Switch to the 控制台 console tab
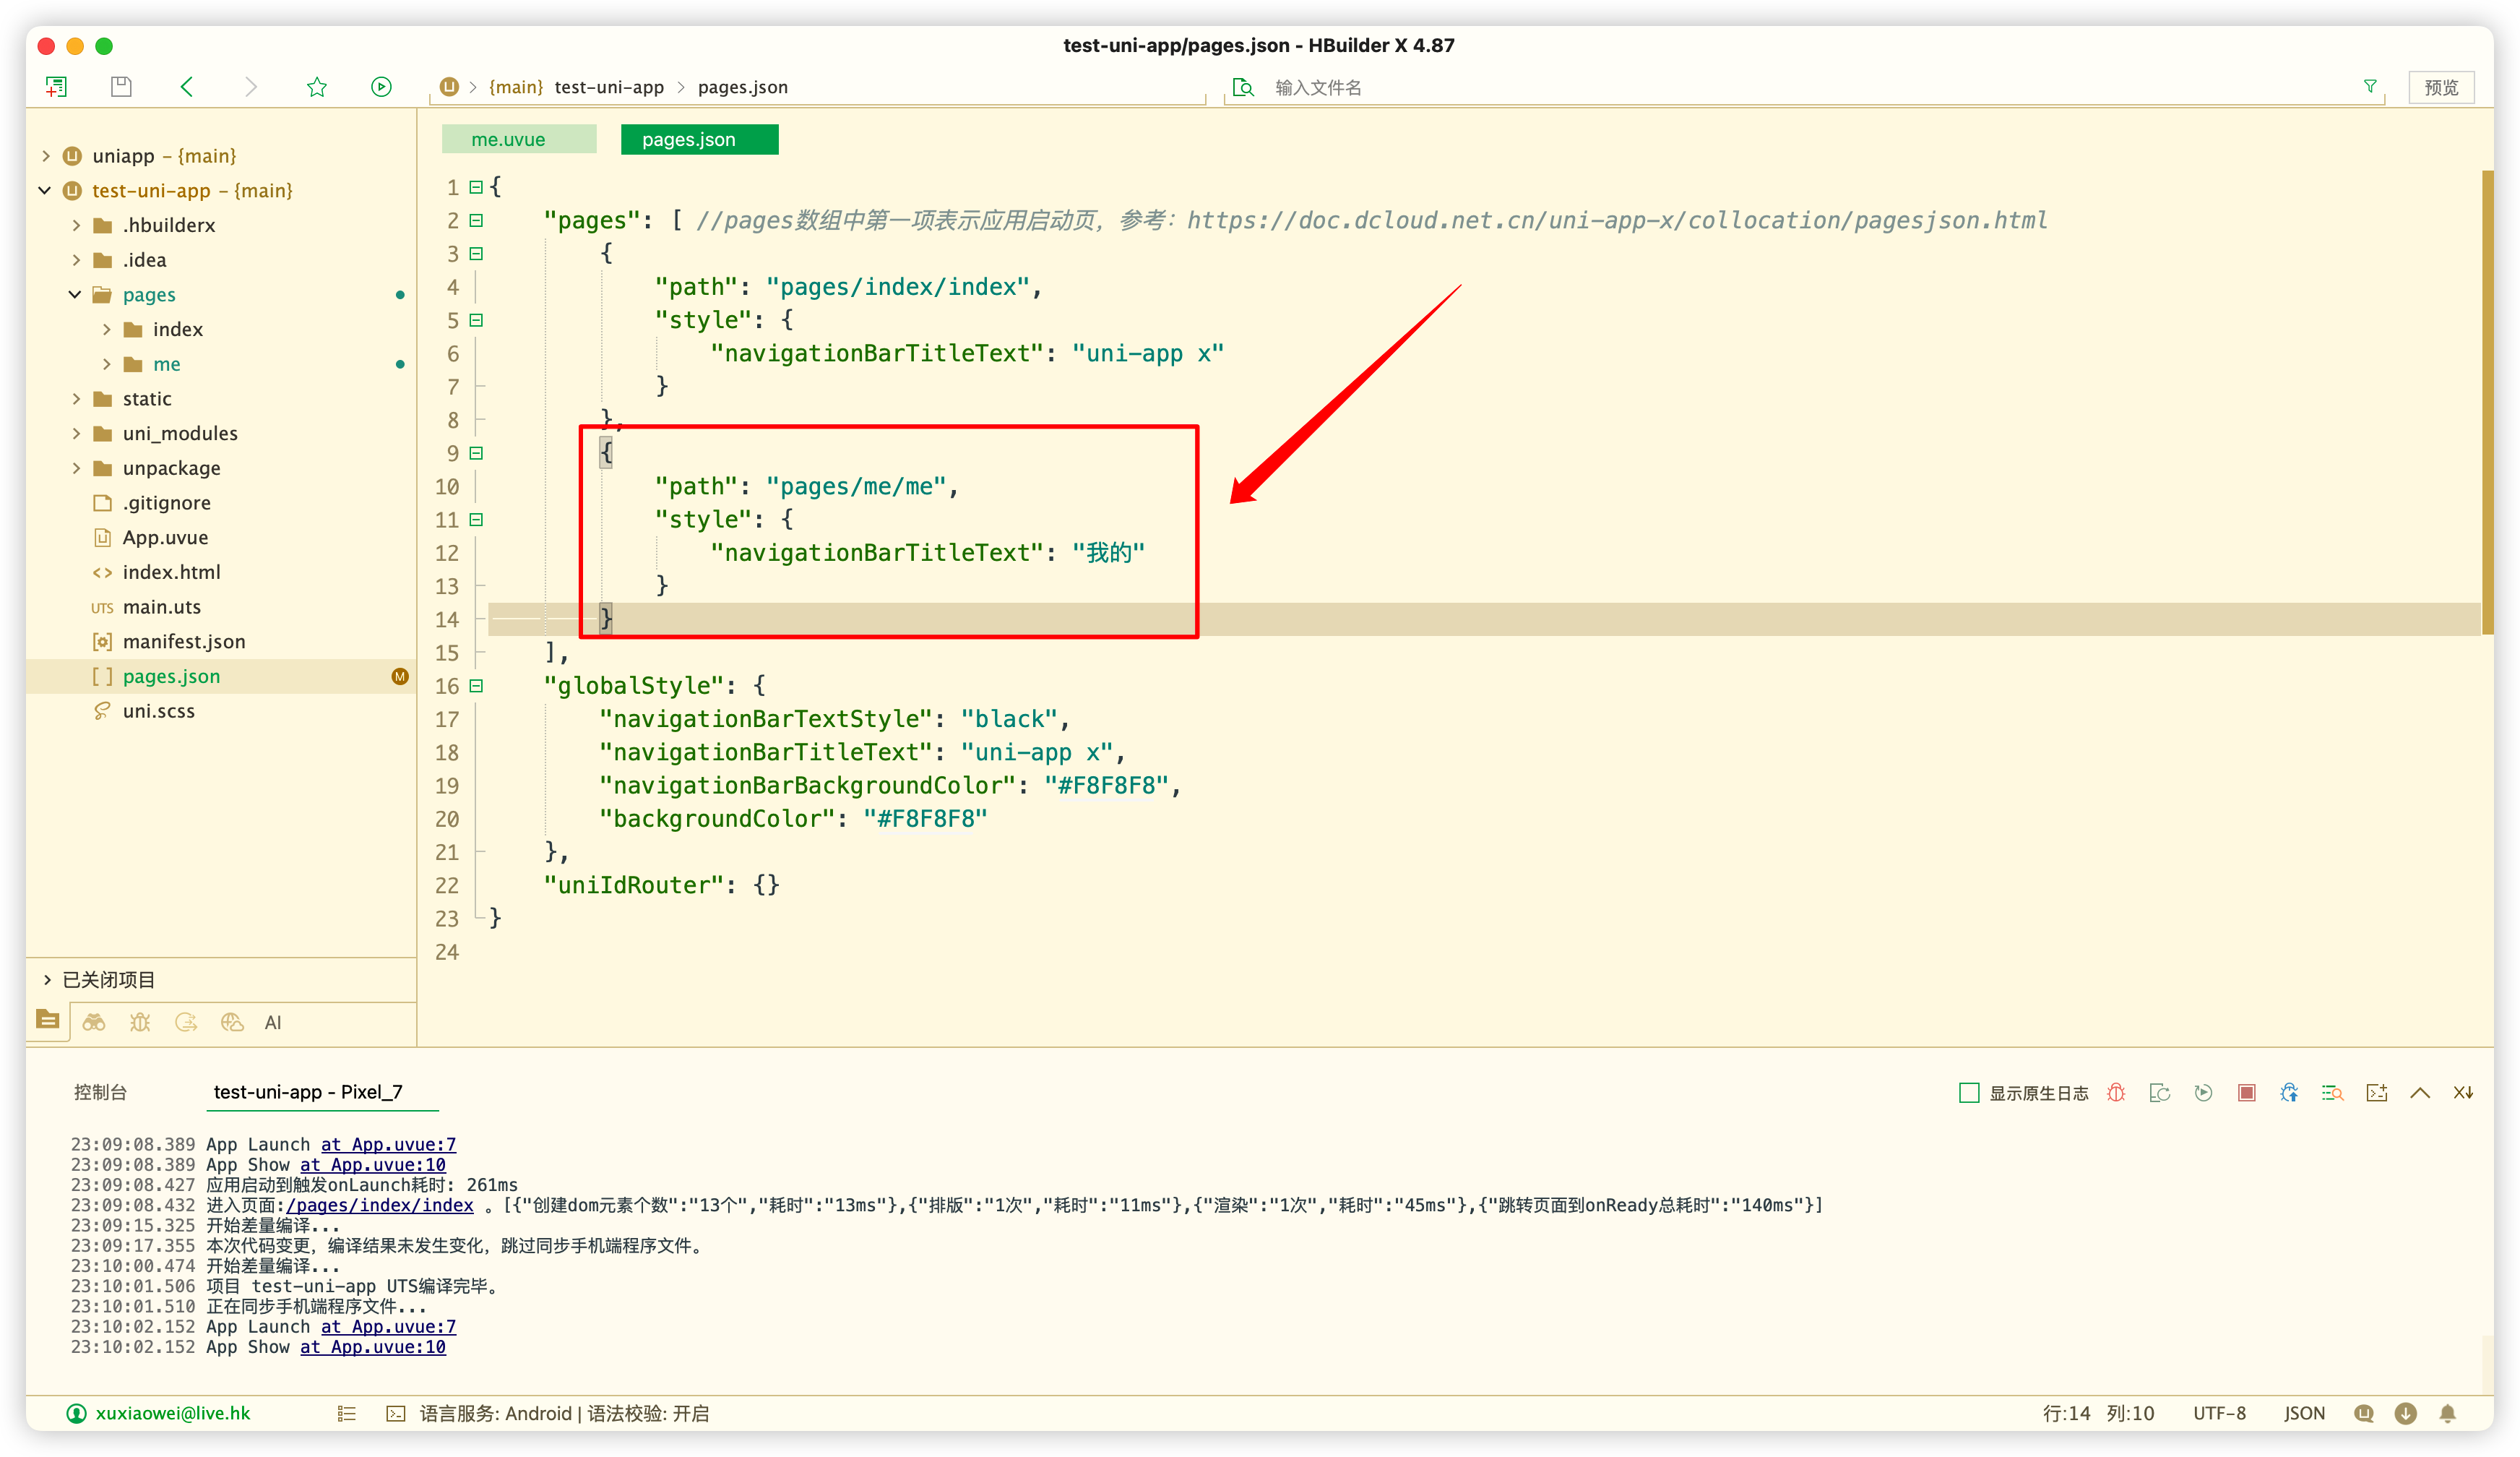Viewport: 2520px width, 1457px height. click(100, 1092)
